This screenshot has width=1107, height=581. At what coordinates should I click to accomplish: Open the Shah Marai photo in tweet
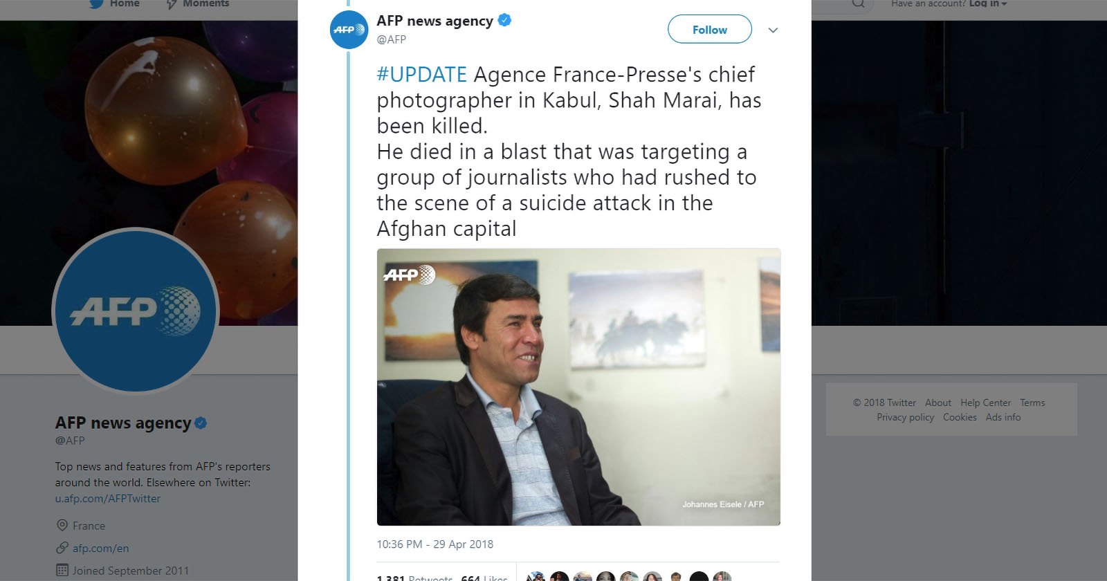578,387
